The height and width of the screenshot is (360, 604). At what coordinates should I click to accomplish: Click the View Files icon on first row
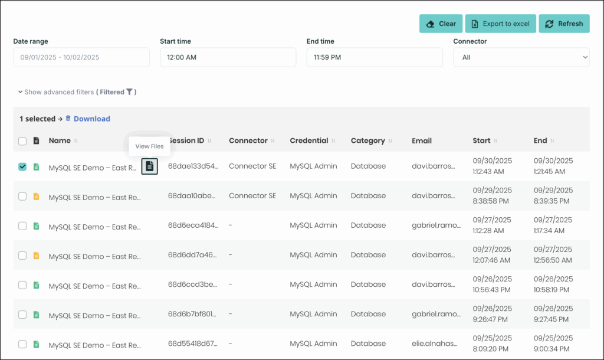[149, 166]
